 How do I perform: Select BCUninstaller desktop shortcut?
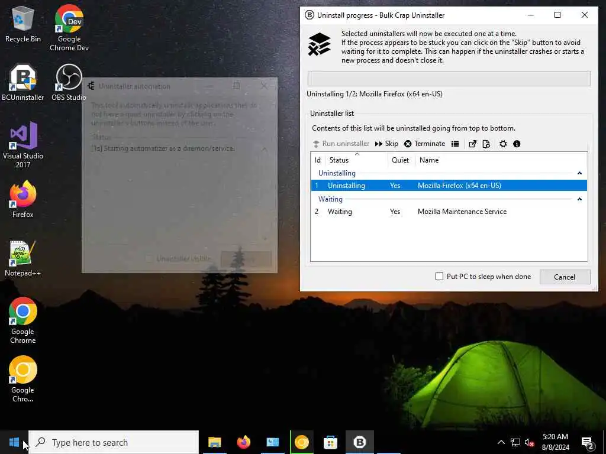tap(23, 83)
